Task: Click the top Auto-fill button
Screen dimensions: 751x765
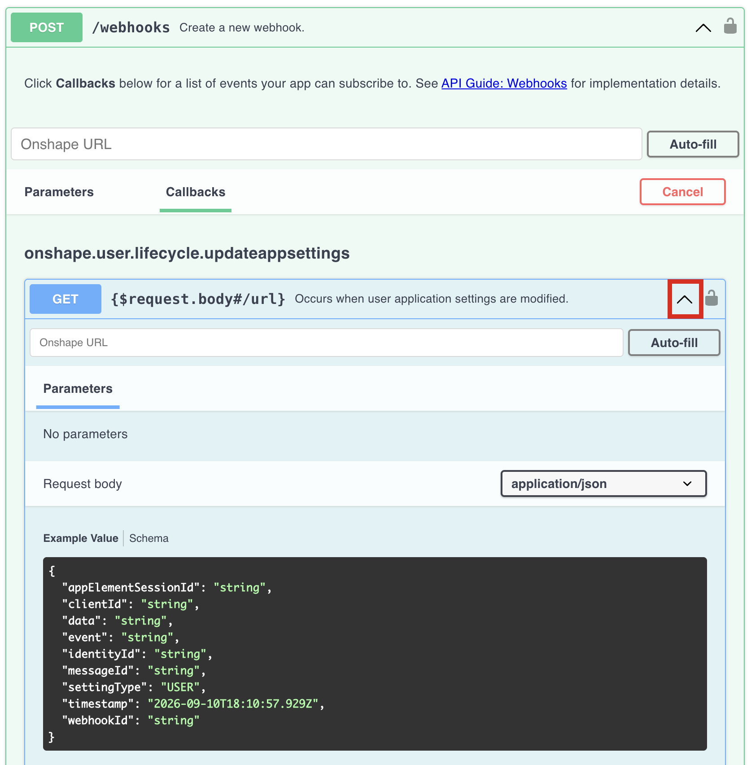Action: click(693, 144)
